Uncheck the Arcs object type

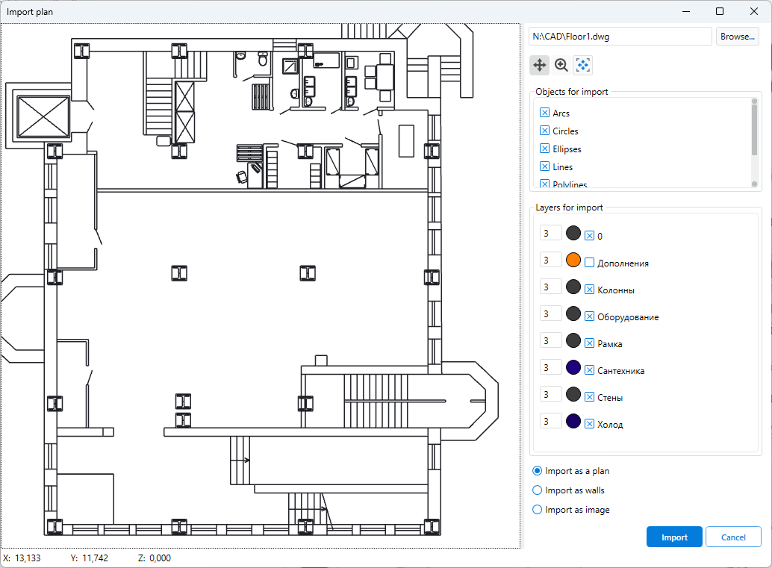[x=544, y=113]
